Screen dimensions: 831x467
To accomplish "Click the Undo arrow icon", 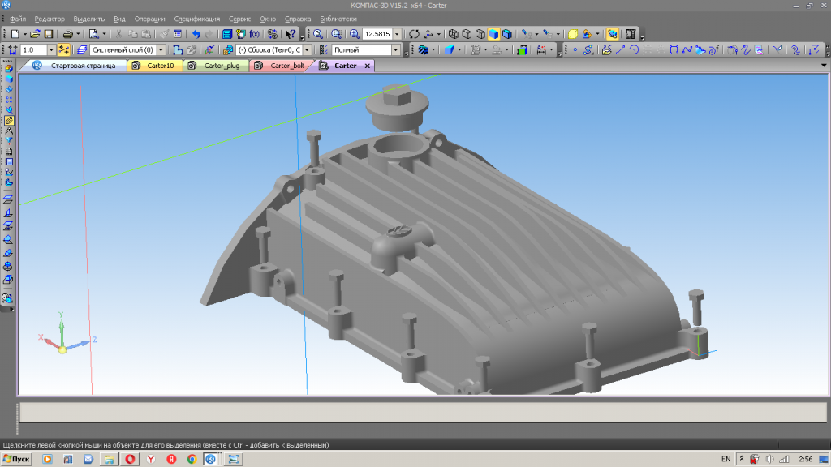I will click(196, 34).
